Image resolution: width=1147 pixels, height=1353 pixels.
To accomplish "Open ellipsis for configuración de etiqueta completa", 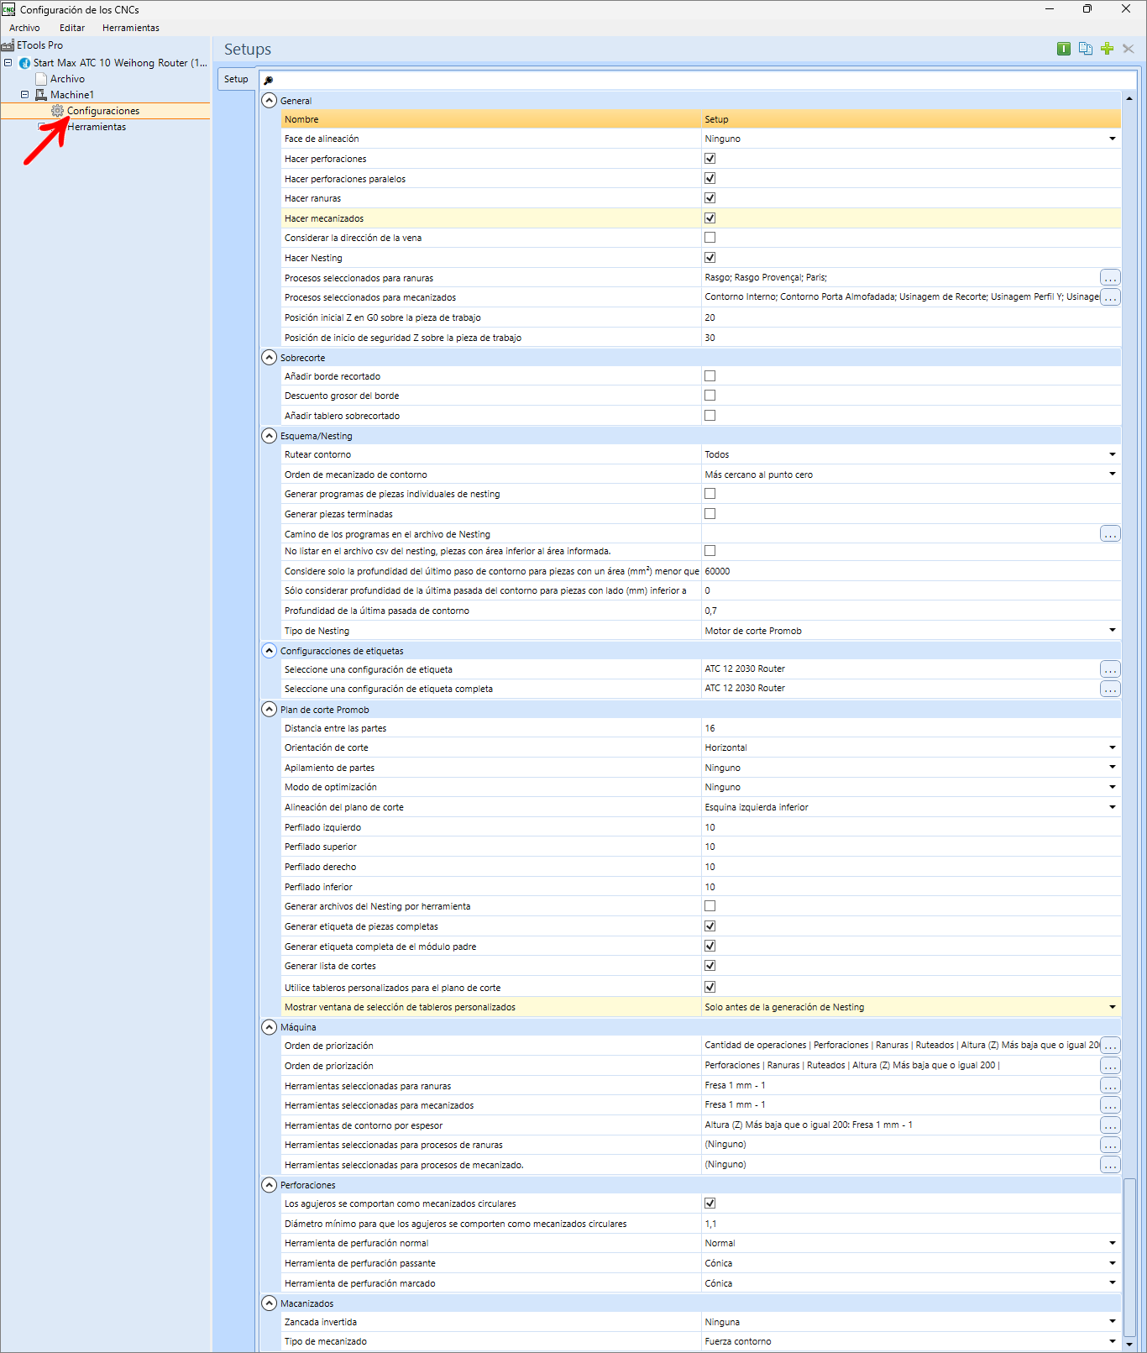I will click(1110, 689).
